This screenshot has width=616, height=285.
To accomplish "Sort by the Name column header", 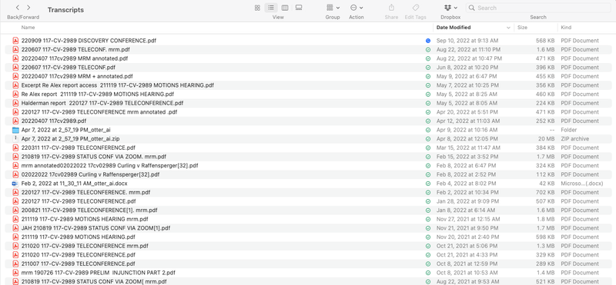I will coord(28,28).
